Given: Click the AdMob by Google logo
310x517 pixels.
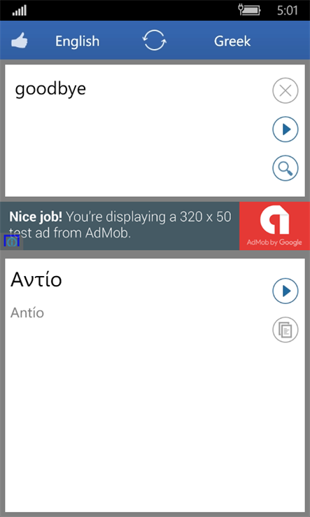Looking at the screenshot, I should [274, 226].
